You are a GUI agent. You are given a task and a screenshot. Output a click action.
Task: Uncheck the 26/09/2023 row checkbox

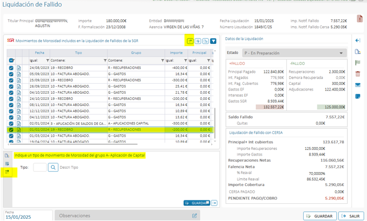point(11,87)
